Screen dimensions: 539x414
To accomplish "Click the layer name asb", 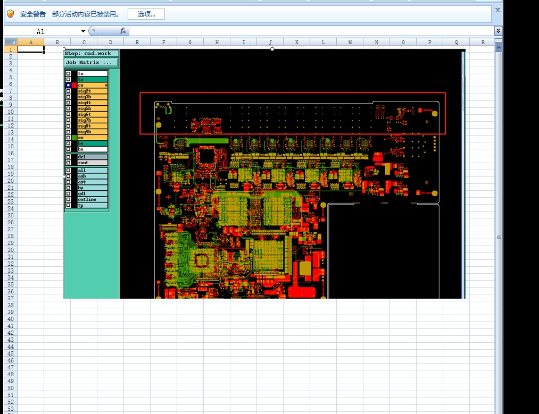I will coord(93,176).
